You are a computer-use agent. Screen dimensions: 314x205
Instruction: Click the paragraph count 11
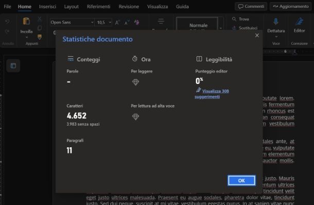pos(69,150)
